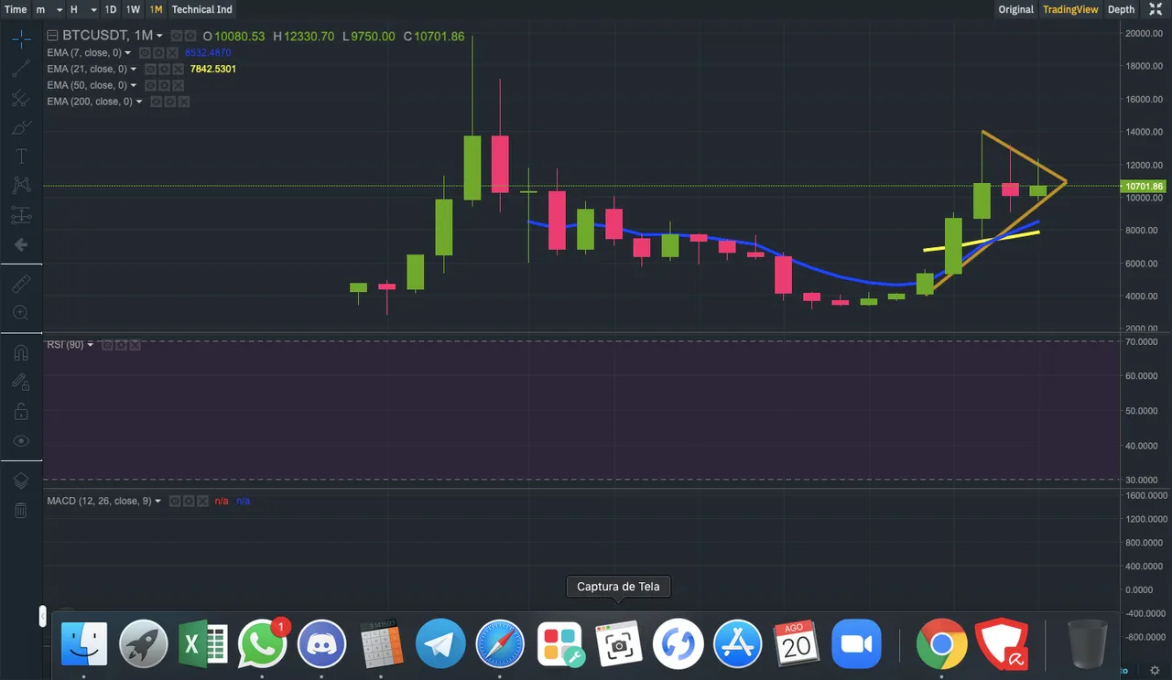The image size is (1172, 680).
Task: Select the trend line drawing tool
Action: pyautogui.click(x=21, y=69)
